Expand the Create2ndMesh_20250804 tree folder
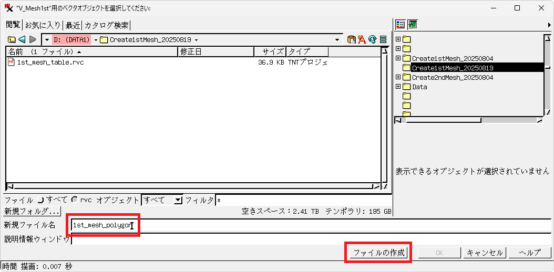 click(398, 77)
